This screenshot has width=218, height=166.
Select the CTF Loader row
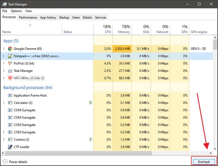tap(107, 147)
